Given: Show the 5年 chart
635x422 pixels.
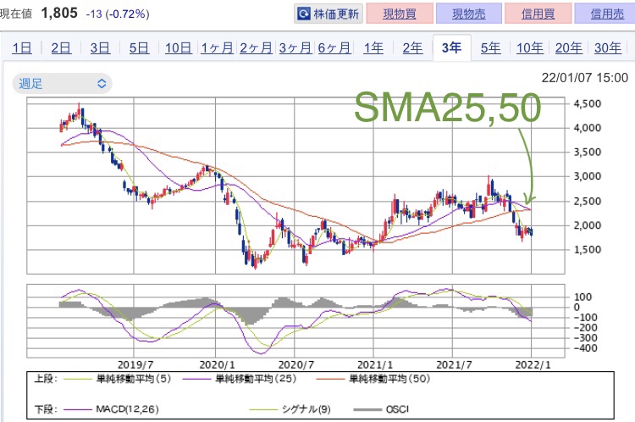Looking at the screenshot, I should point(490,48).
